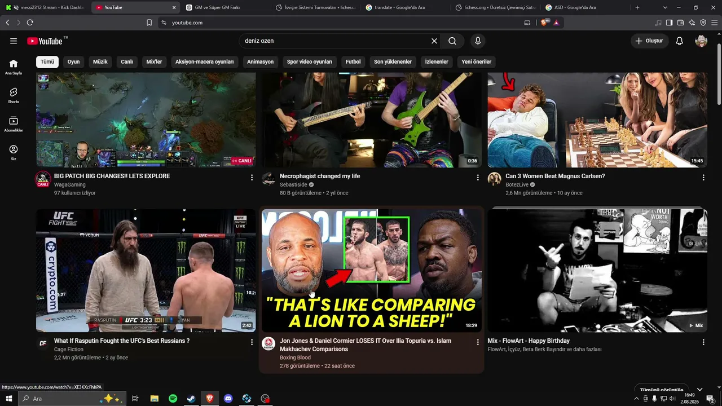Open more options for What If Rasputin Fought video
Viewport: 722px width, 406px height.
[x=252, y=342]
